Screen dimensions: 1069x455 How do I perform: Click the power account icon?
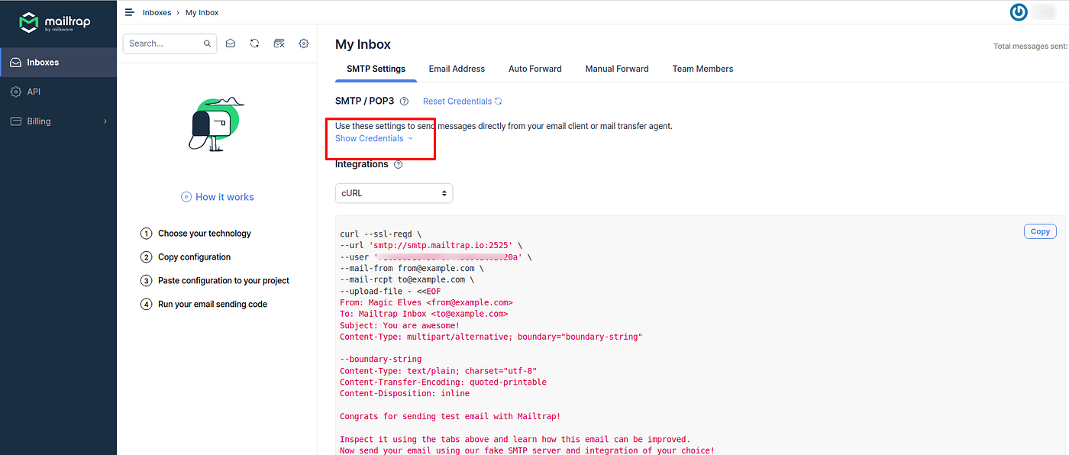(1018, 12)
